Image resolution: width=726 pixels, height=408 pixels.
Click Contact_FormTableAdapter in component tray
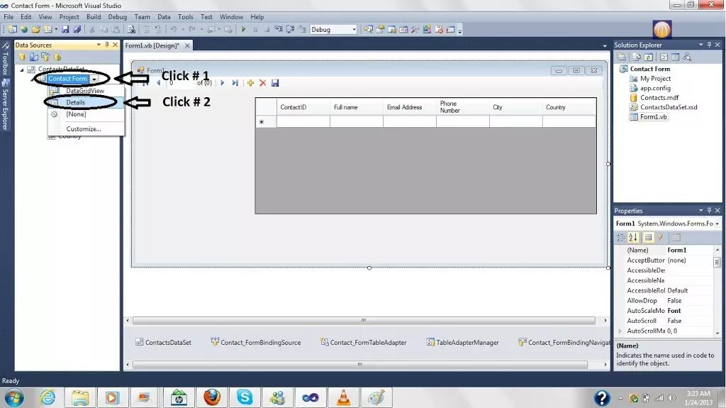coord(364,343)
